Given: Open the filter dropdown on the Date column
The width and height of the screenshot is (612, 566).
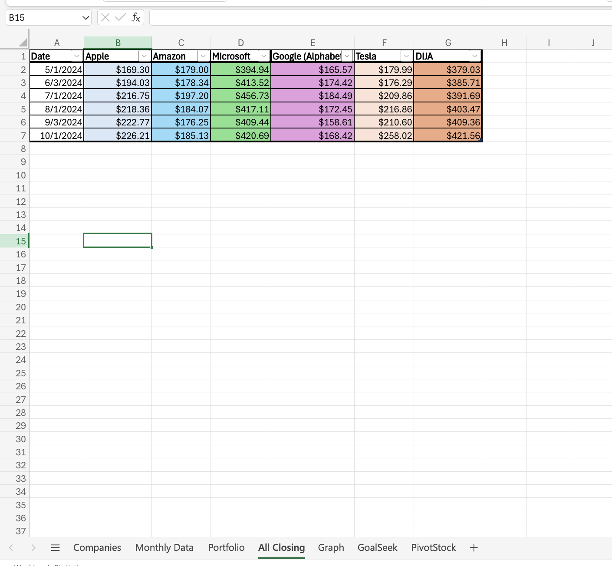Looking at the screenshot, I should (77, 56).
